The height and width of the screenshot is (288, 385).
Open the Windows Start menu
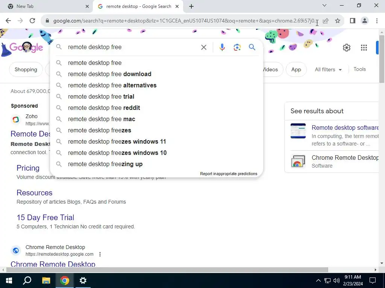pyautogui.click(x=9, y=280)
